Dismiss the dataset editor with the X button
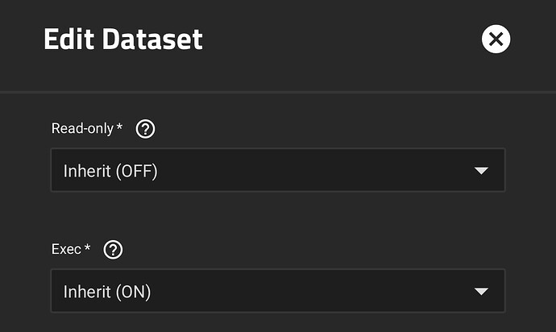This screenshot has height=332, width=556. pyautogui.click(x=496, y=39)
